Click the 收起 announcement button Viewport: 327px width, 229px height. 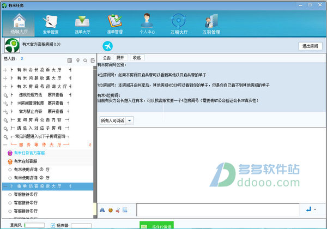tap(137, 58)
